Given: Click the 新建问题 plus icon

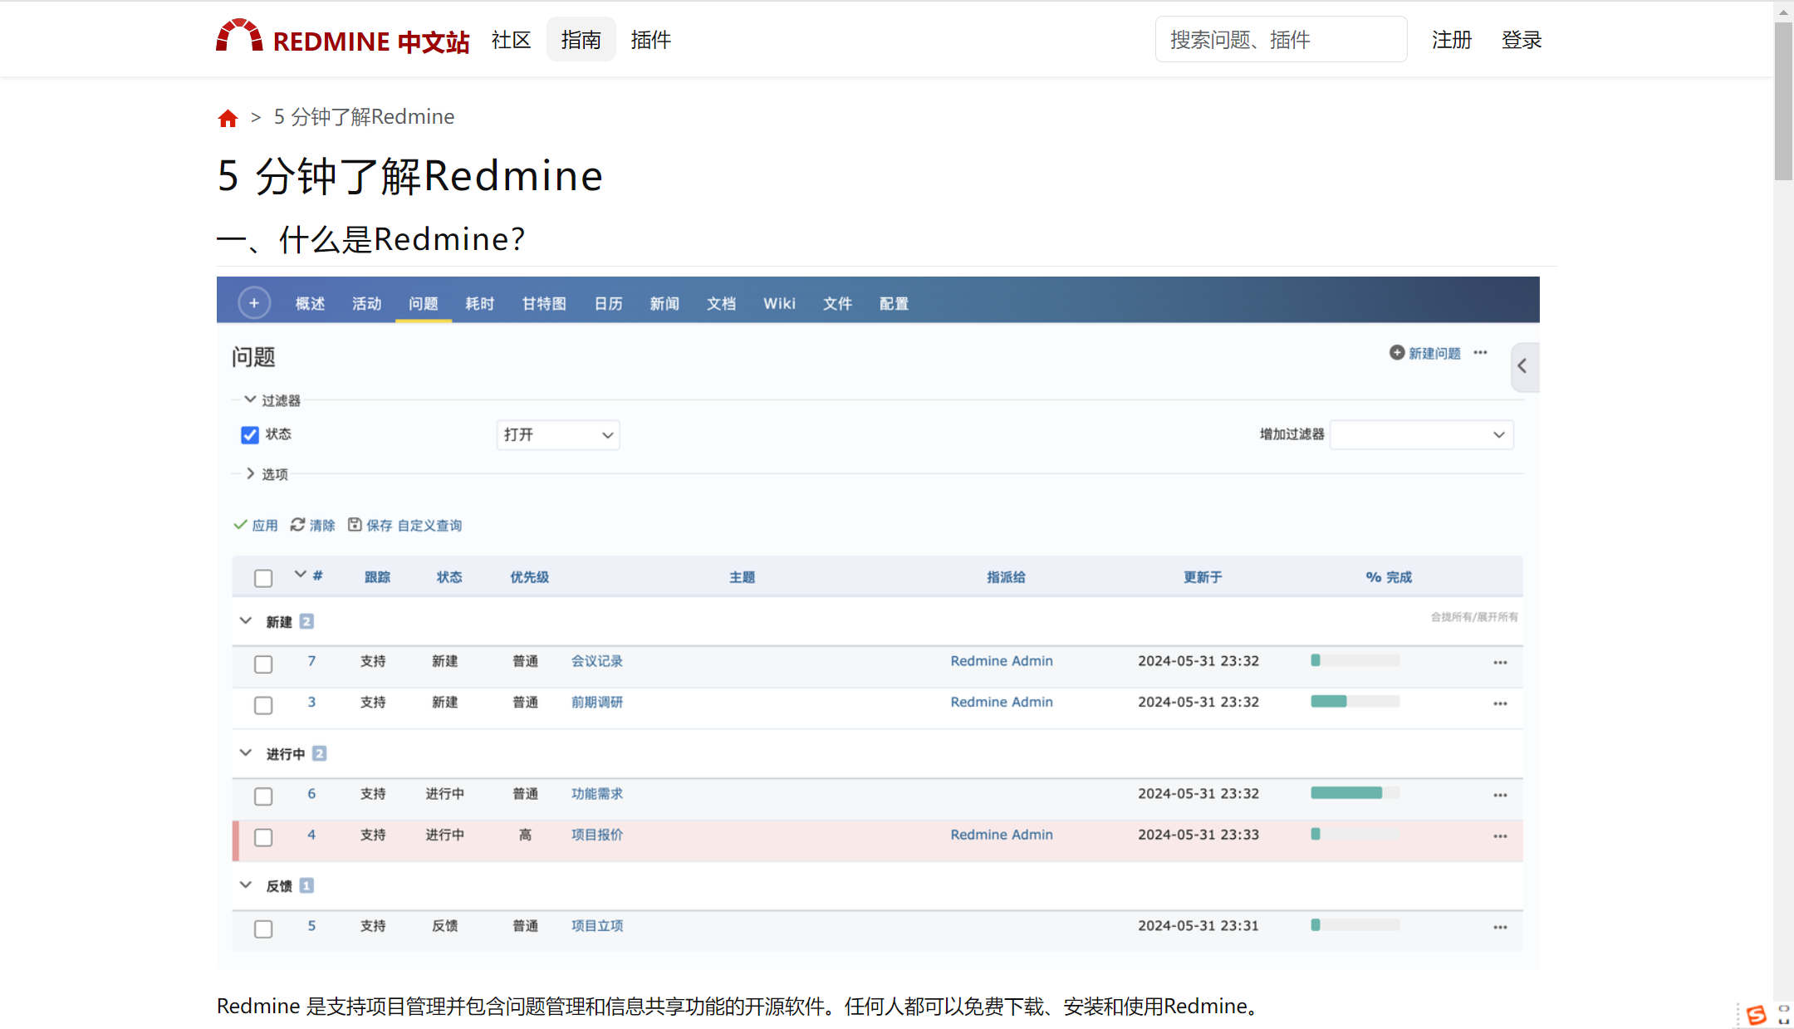Looking at the screenshot, I should pyautogui.click(x=1396, y=353).
